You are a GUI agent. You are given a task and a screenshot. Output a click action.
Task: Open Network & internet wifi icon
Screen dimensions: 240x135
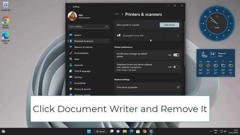71,47
